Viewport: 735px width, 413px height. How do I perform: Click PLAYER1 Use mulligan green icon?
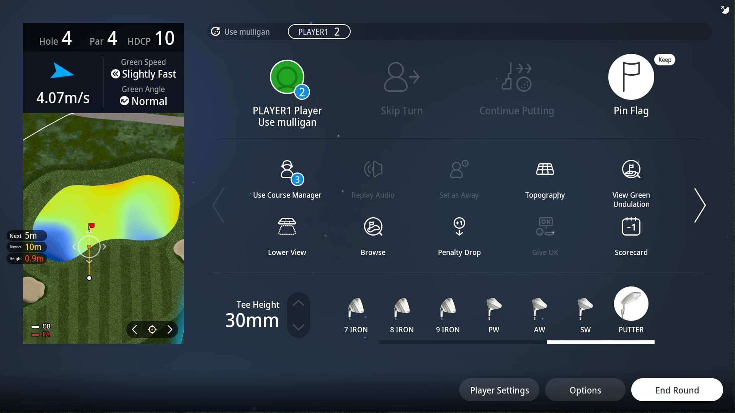[x=287, y=77]
